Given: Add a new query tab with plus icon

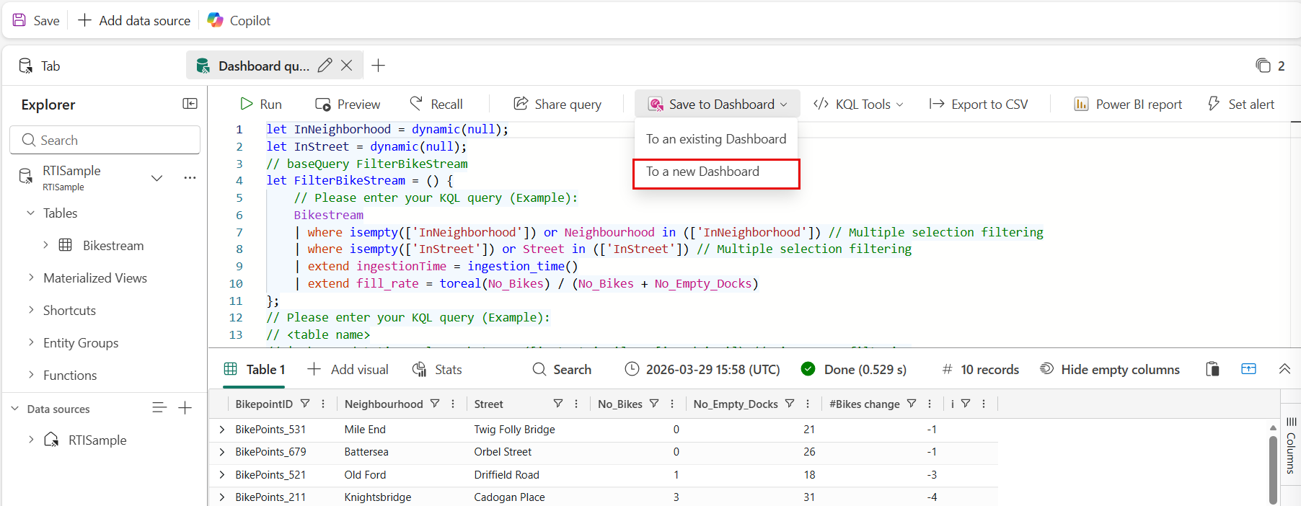Looking at the screenshot, I should (378, 66).
